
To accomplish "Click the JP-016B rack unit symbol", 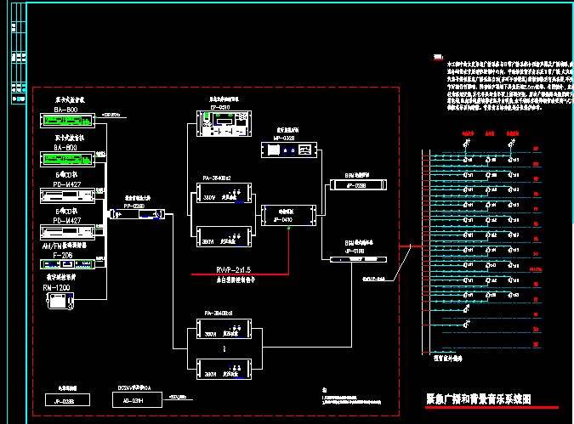I will (358, 259).
